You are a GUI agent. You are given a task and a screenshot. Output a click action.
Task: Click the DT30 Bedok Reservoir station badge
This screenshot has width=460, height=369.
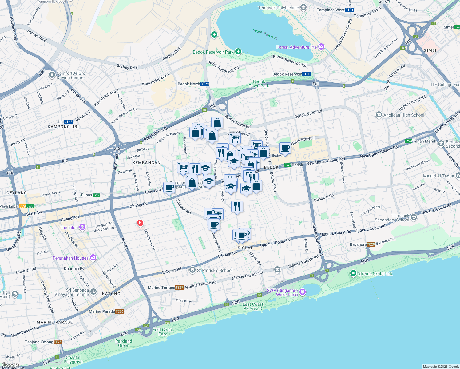coord(306,74)
